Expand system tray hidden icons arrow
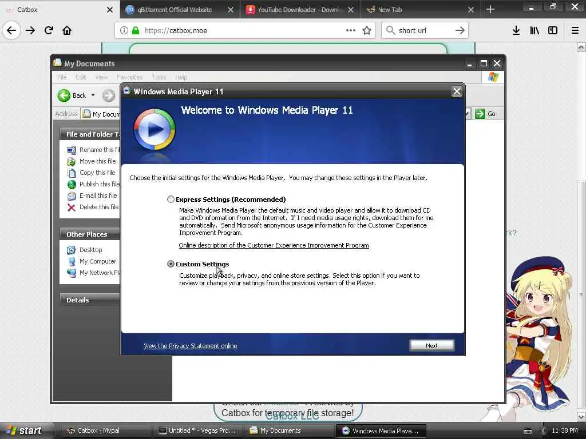The width and height of the screenshot is (586, 439). click(x=543, y=431)
